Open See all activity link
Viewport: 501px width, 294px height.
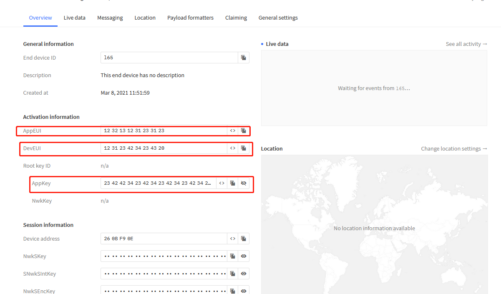pyautogui.click(x=466, y=44)
